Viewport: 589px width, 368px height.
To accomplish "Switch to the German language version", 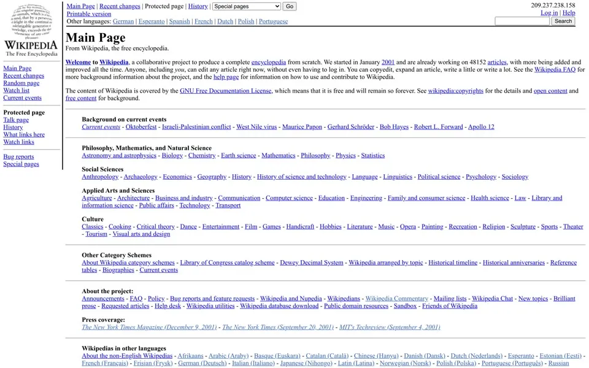I will (123, 21).
